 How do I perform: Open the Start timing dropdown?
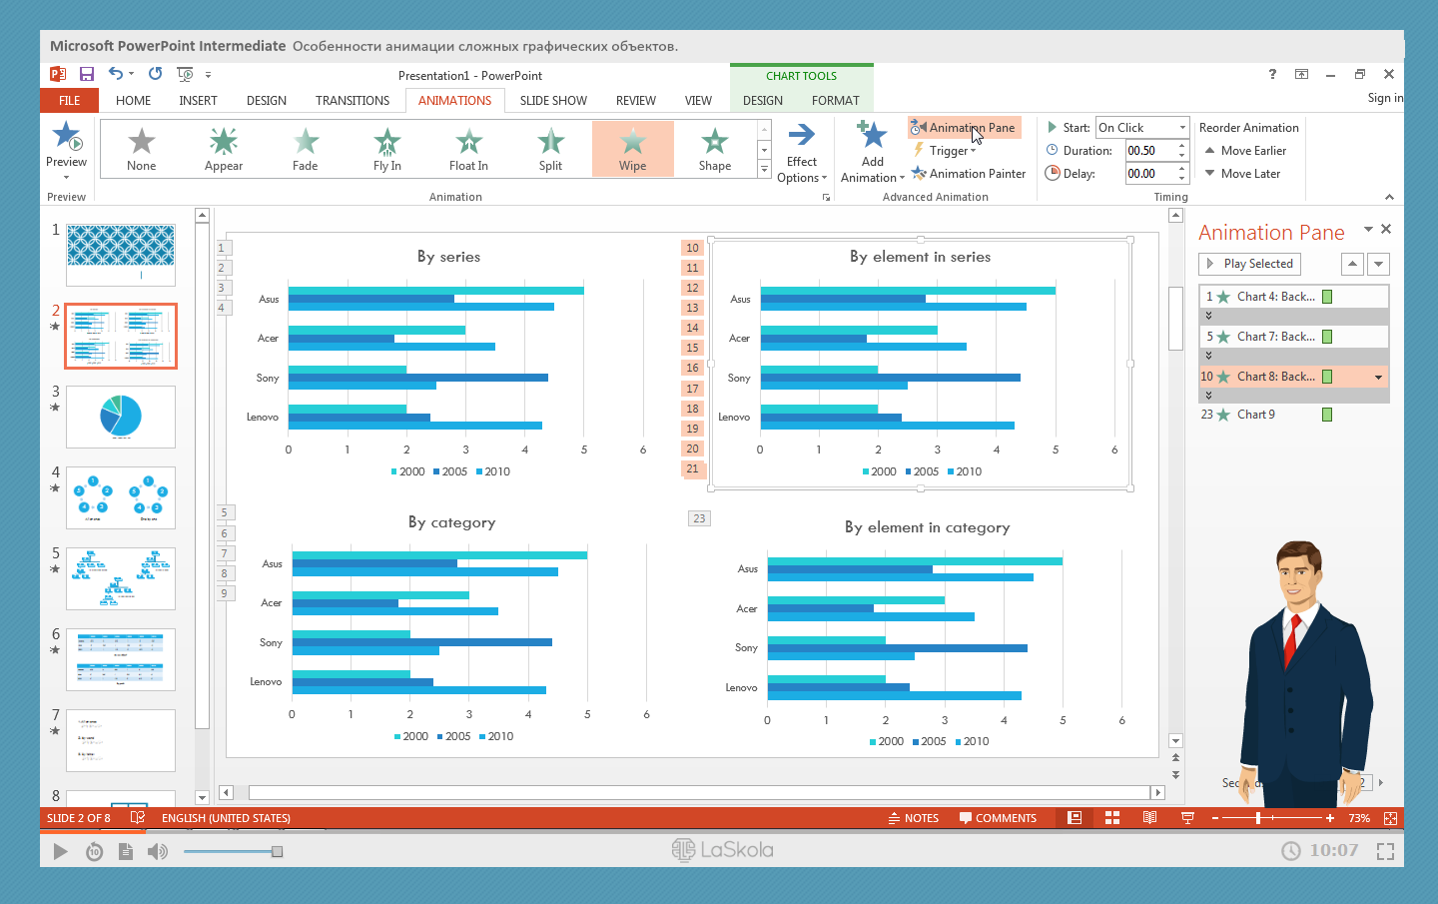(1182, 128)
